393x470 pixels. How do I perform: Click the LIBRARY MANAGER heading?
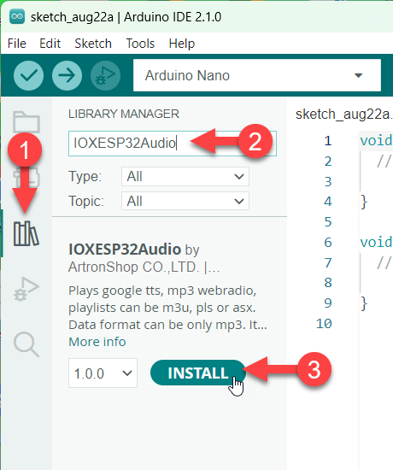coord(124,115)
